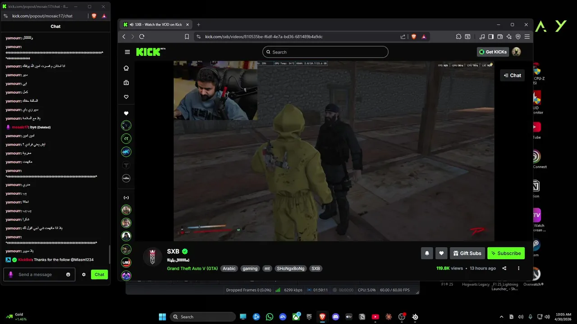Share the page URL from address bar

pos(403,37)
